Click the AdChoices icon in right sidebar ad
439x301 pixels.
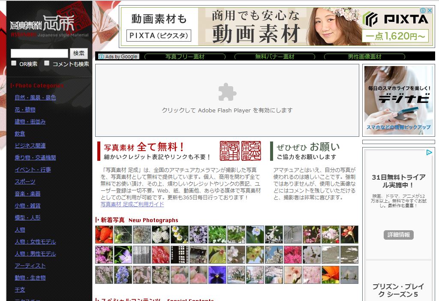click(429, 152)
